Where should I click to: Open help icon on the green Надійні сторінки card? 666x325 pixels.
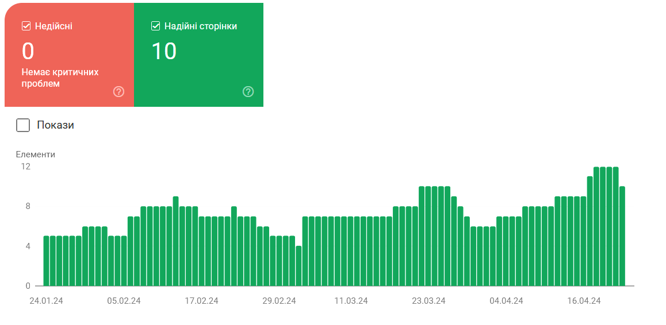pyautogui.click(x=248, y=91)
